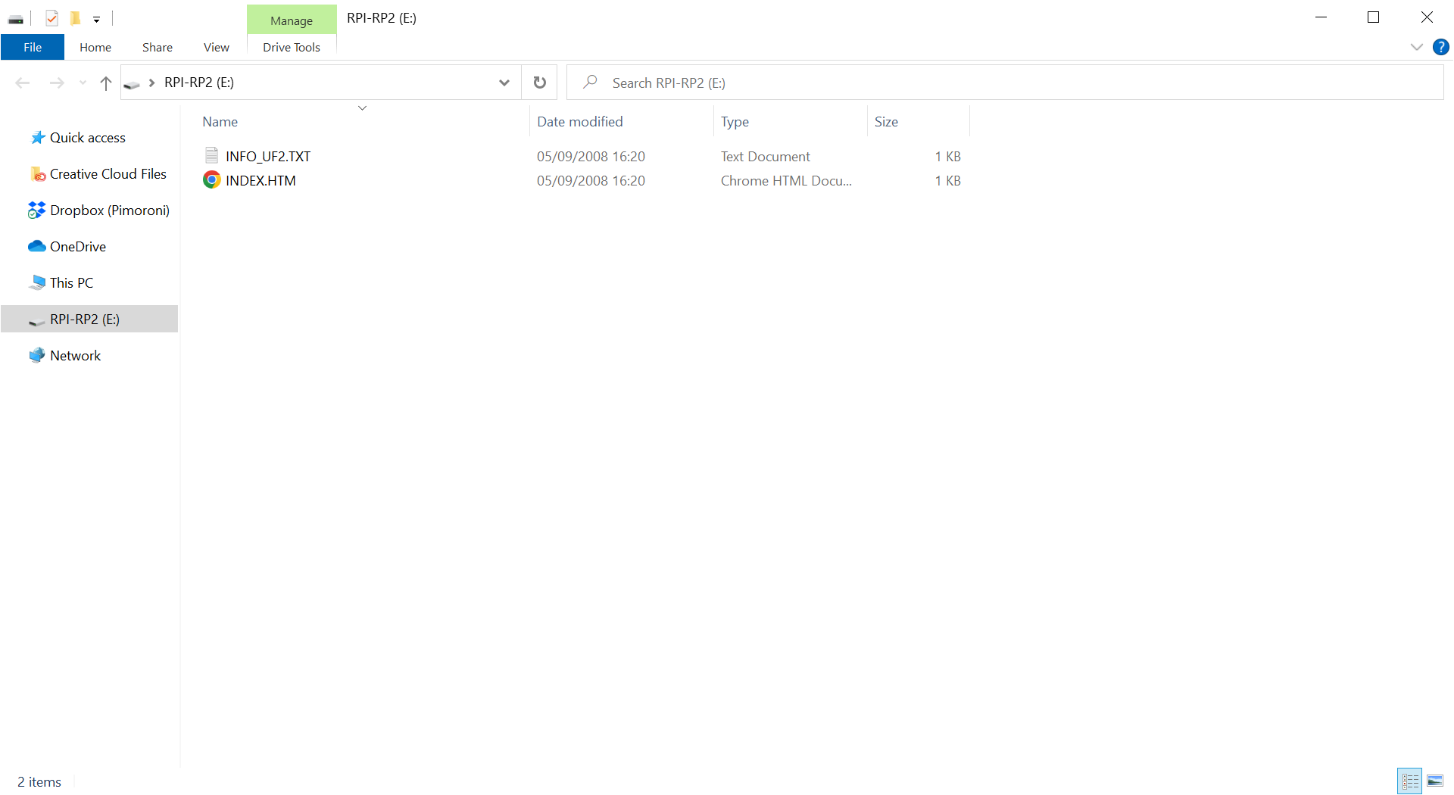This screenshot has height=795, width=1454.
Task: Click the Properties quick access toolbar icon
Action: point(51,18)
